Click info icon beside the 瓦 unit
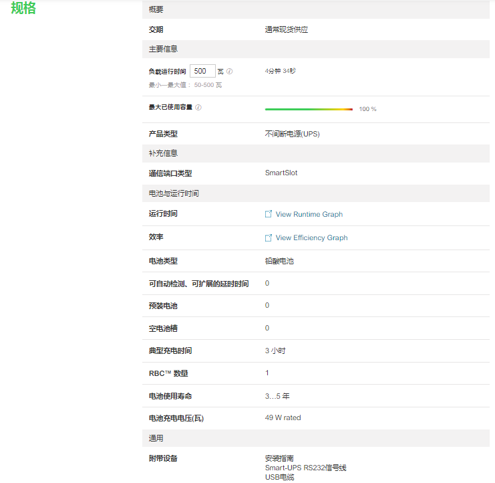Image resolution: width=495 pixels, height=483 pixels. point(229,72)
